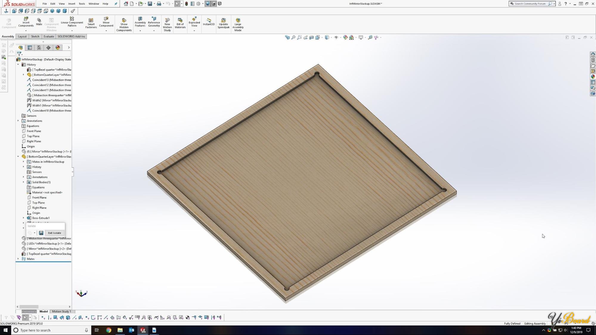
Task: Switch to the Layout tab
Action: (22, 36)
